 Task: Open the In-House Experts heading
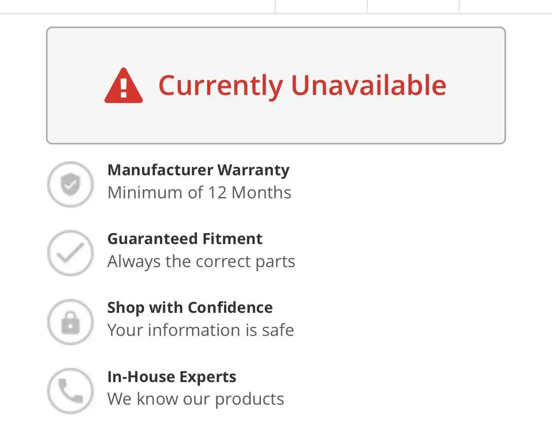click(x=172, y=377)
